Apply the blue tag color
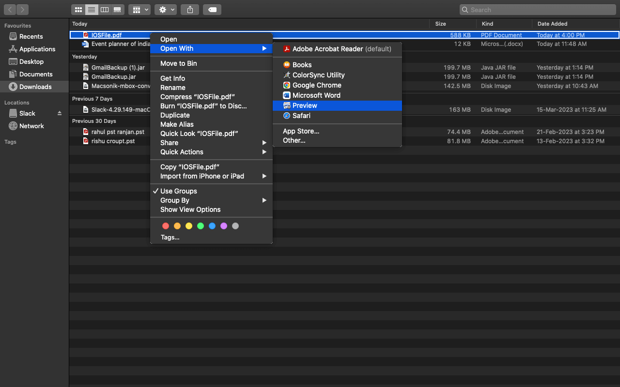Viewport: 620px width, 387px height. [212, 226]
